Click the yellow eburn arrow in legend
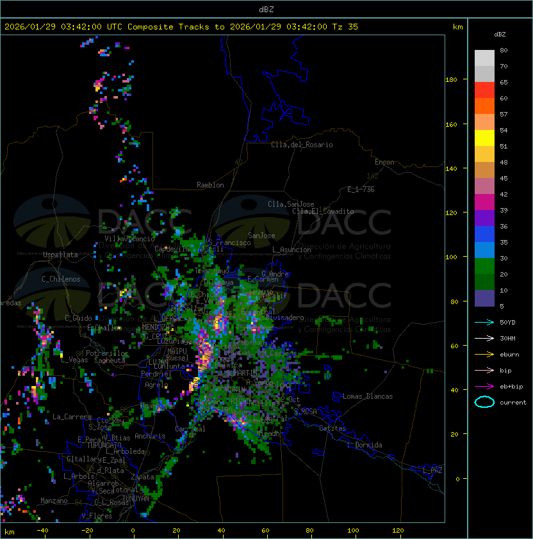 tap(484, 355)
